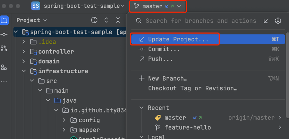
Task: Click the branches popup vertical scrollbar
Action: point(287,76)
